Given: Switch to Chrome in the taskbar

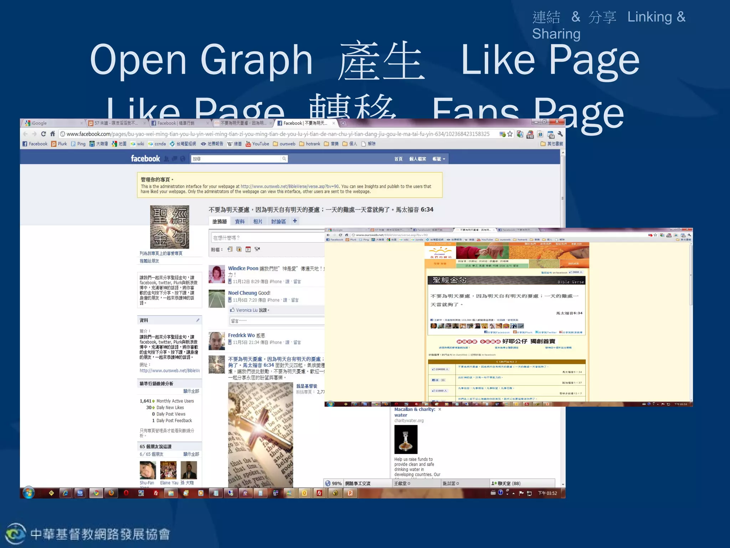Looking at the screenshot, I should (96, 493).
